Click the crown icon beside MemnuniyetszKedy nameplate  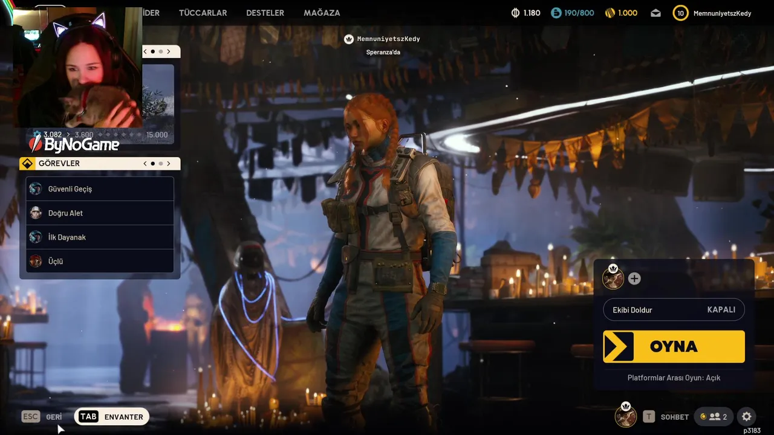348,39
